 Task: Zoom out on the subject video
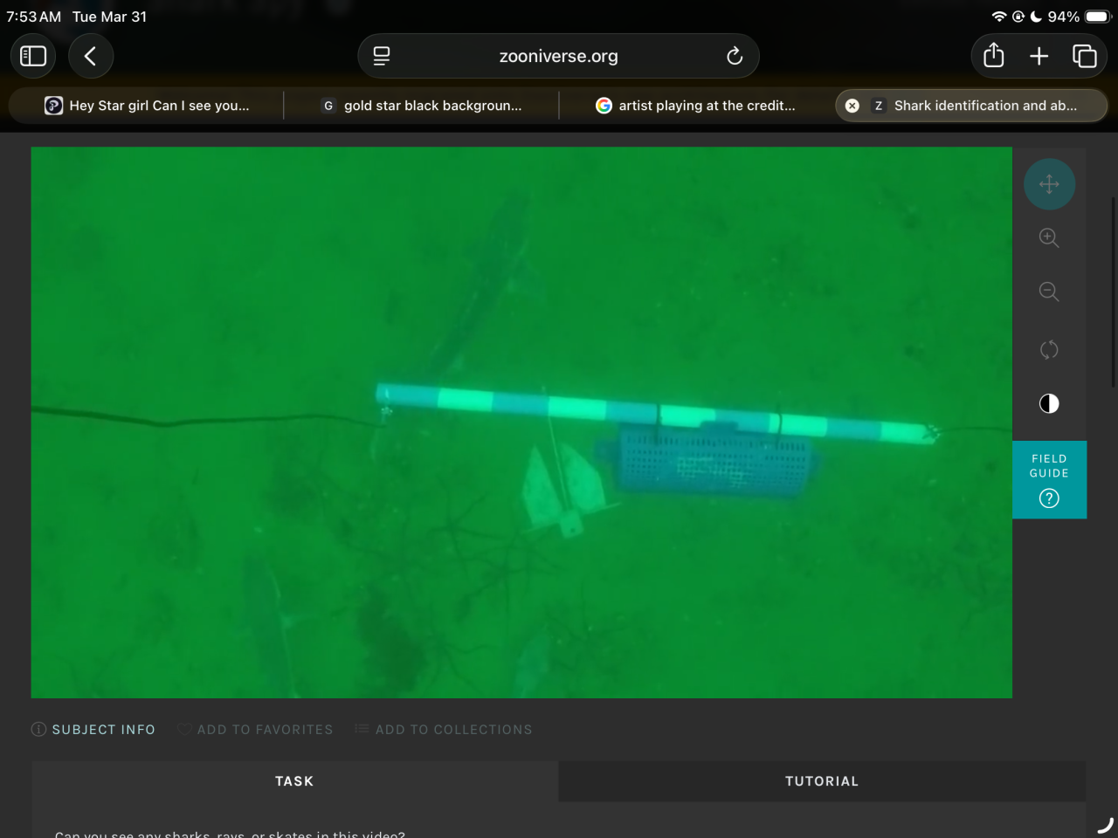[1049, 292]
